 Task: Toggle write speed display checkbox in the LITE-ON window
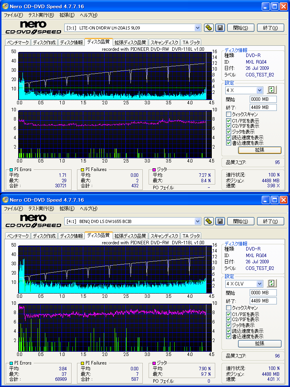pos(228,143)
